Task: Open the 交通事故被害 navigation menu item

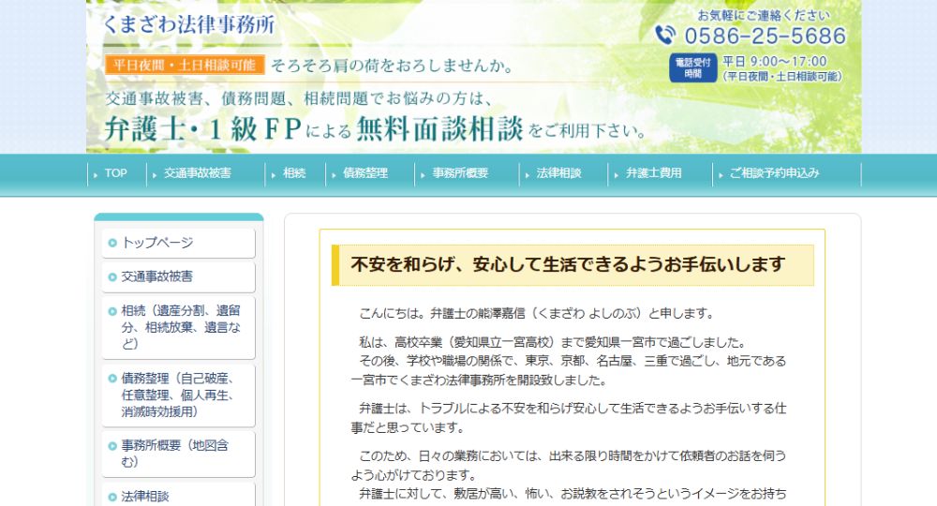Action: pos(197,173)
